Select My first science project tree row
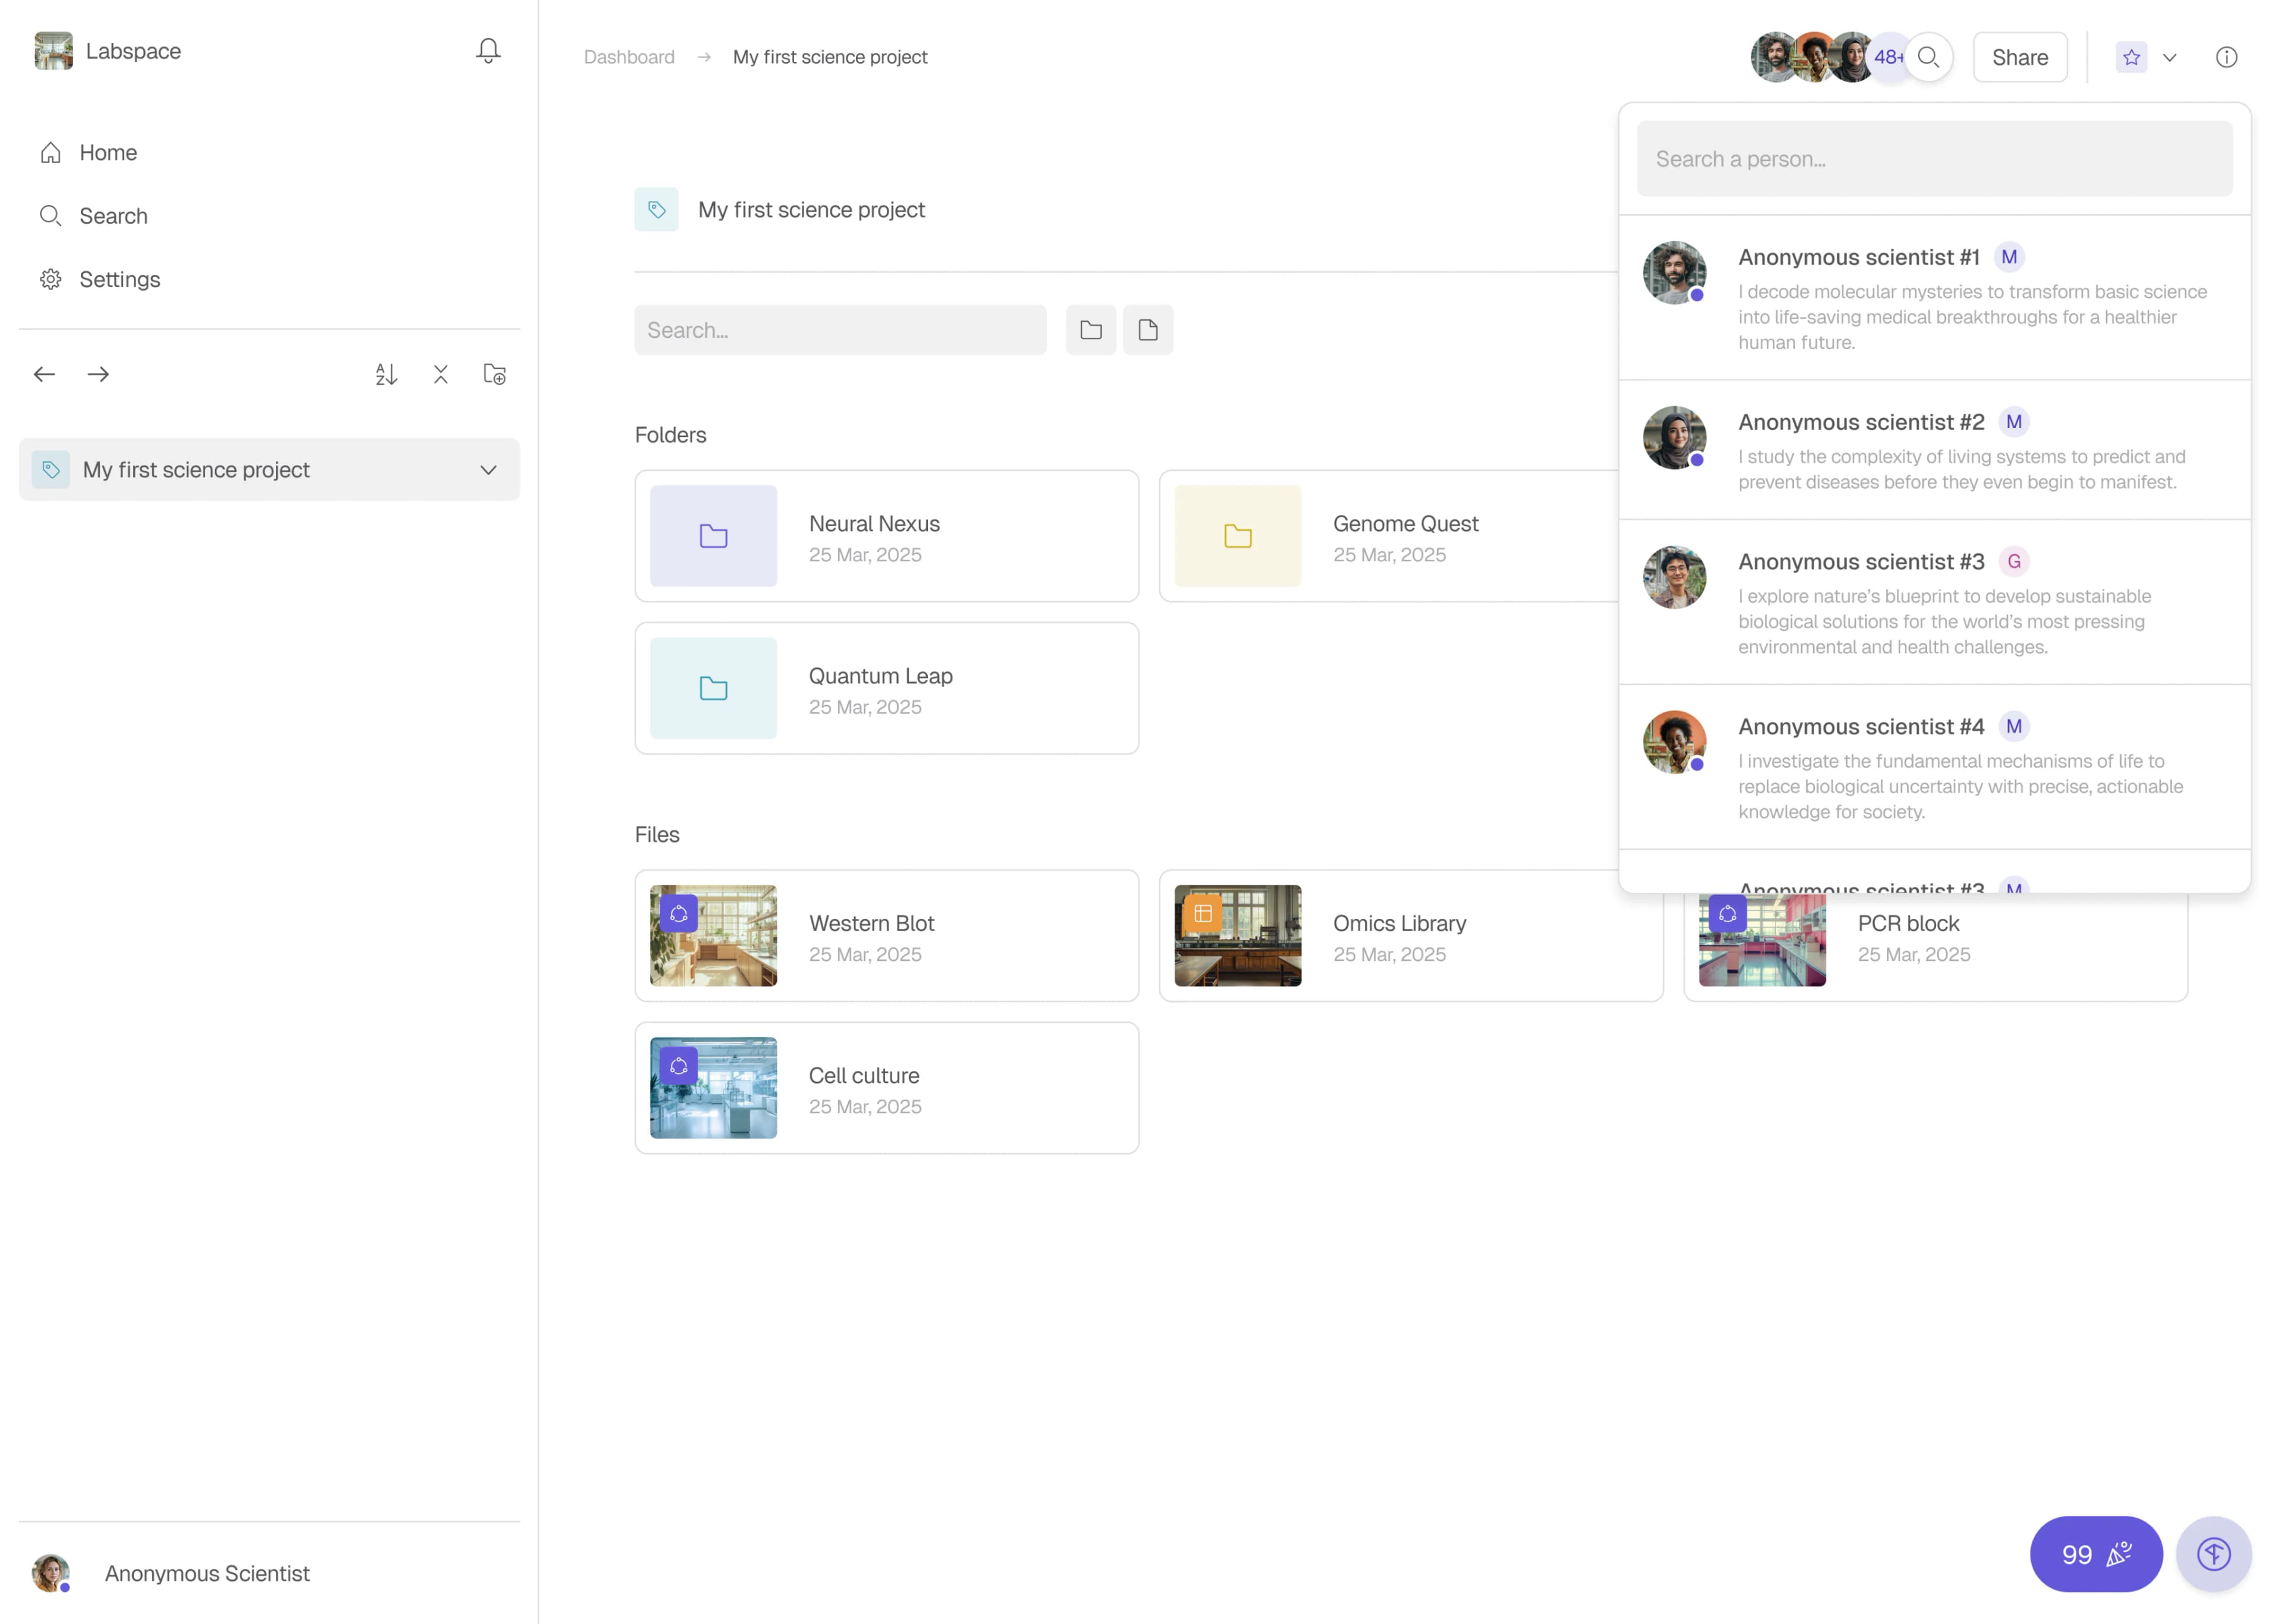The height and width of the screenshot is (1624, 2284). pos(269,470)
